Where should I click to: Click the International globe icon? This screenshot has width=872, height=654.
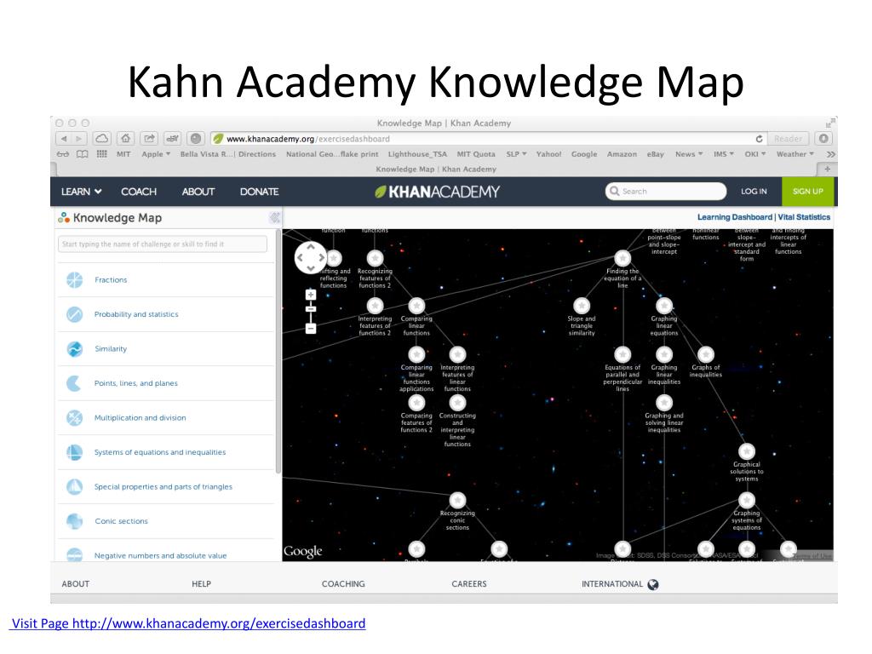click(x=653, y=584)
